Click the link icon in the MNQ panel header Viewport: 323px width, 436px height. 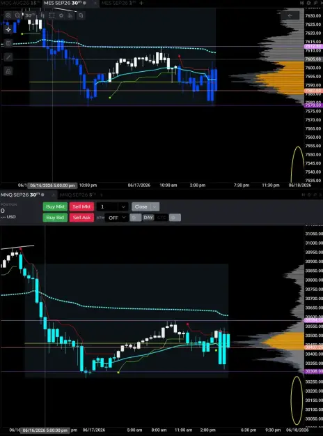pyautogui.click(x=303, y=195)
